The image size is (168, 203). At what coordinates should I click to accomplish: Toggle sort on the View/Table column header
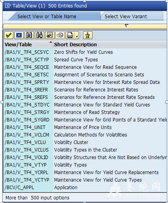tap(28, 45)
